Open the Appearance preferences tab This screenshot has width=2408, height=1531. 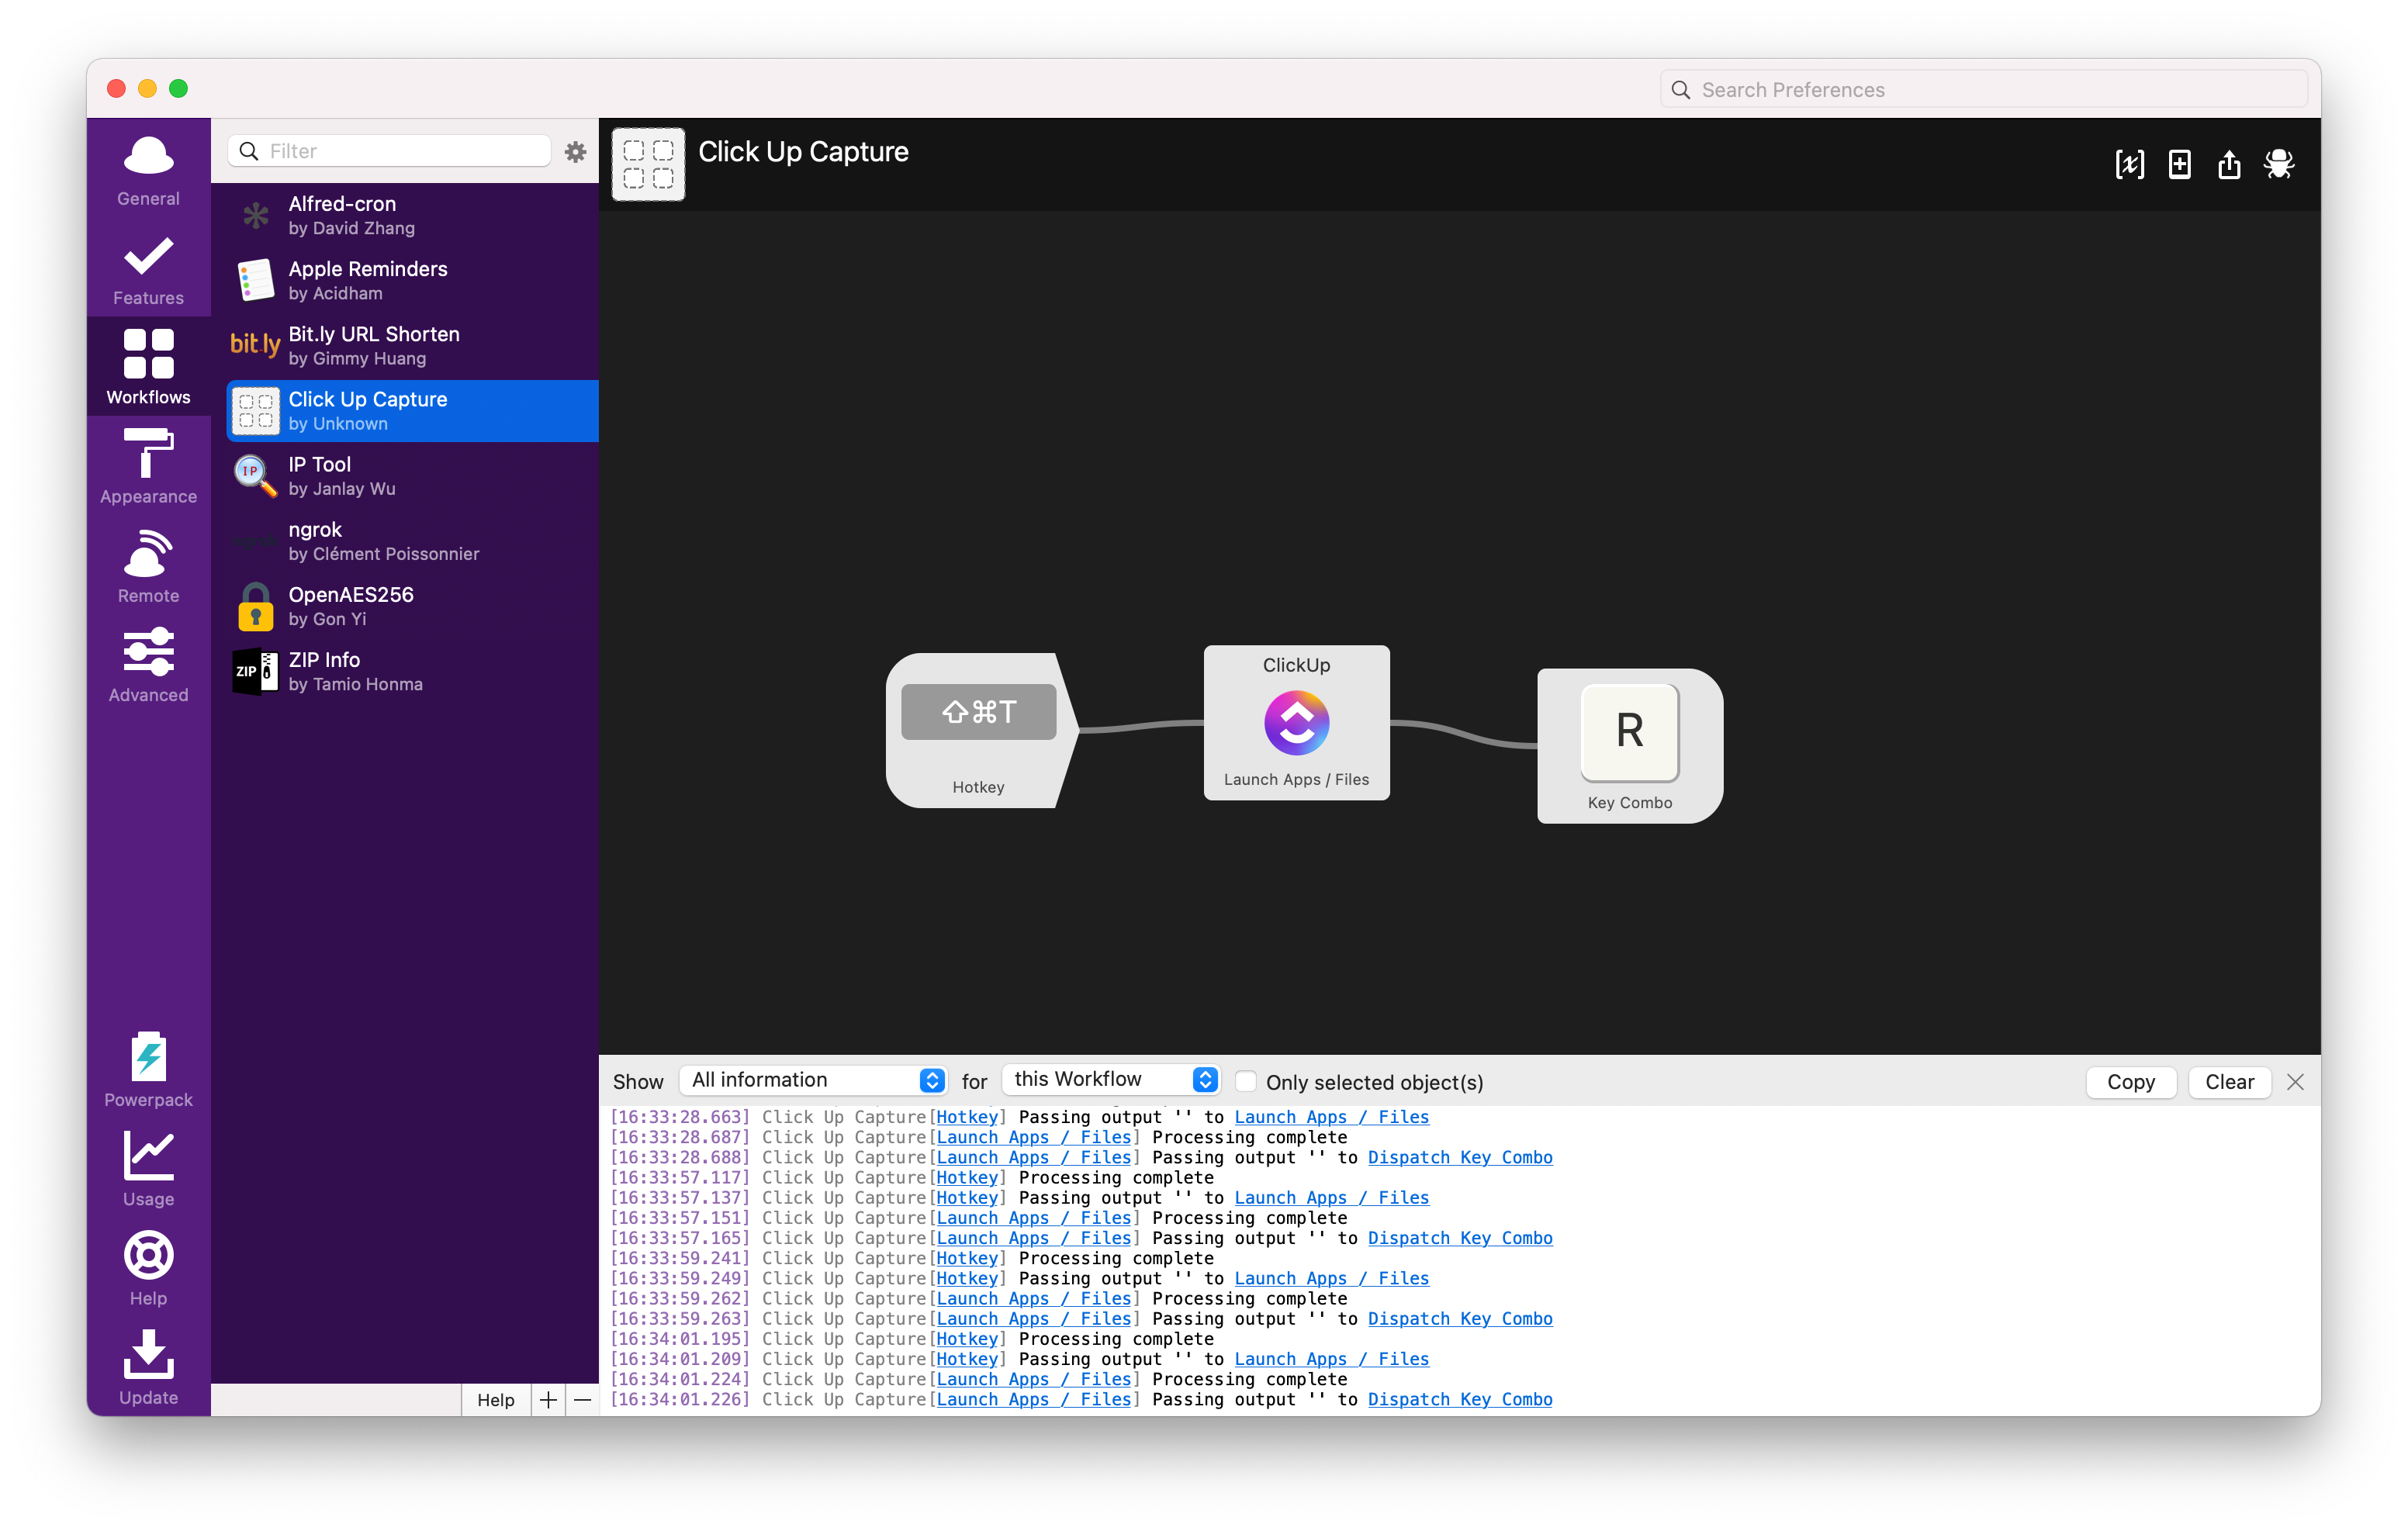(148, 466)
